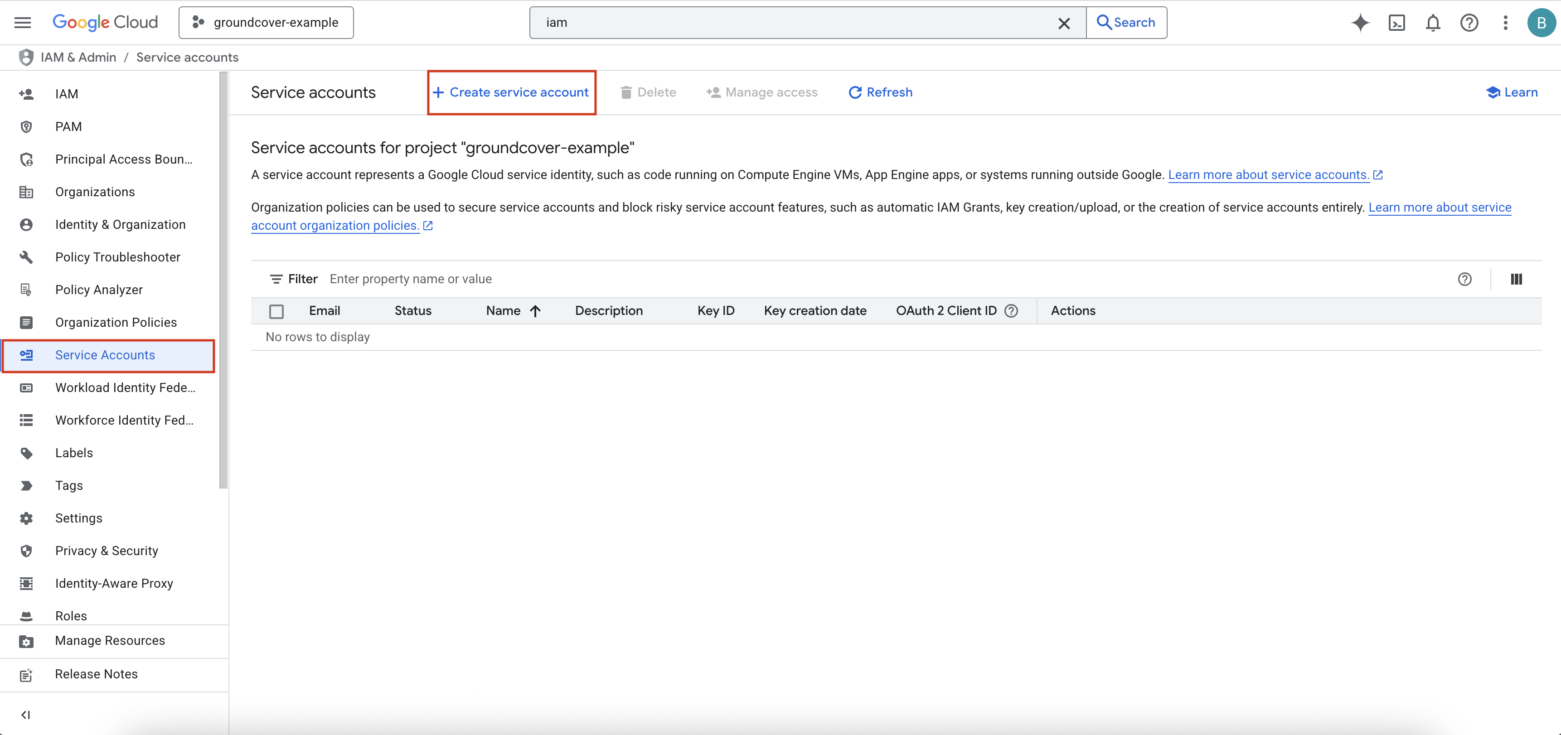Image resolution: width=1561 pixels, height=735 pixels.
Task: Refresh the service accounts list
Action: [x=880, y=92]
